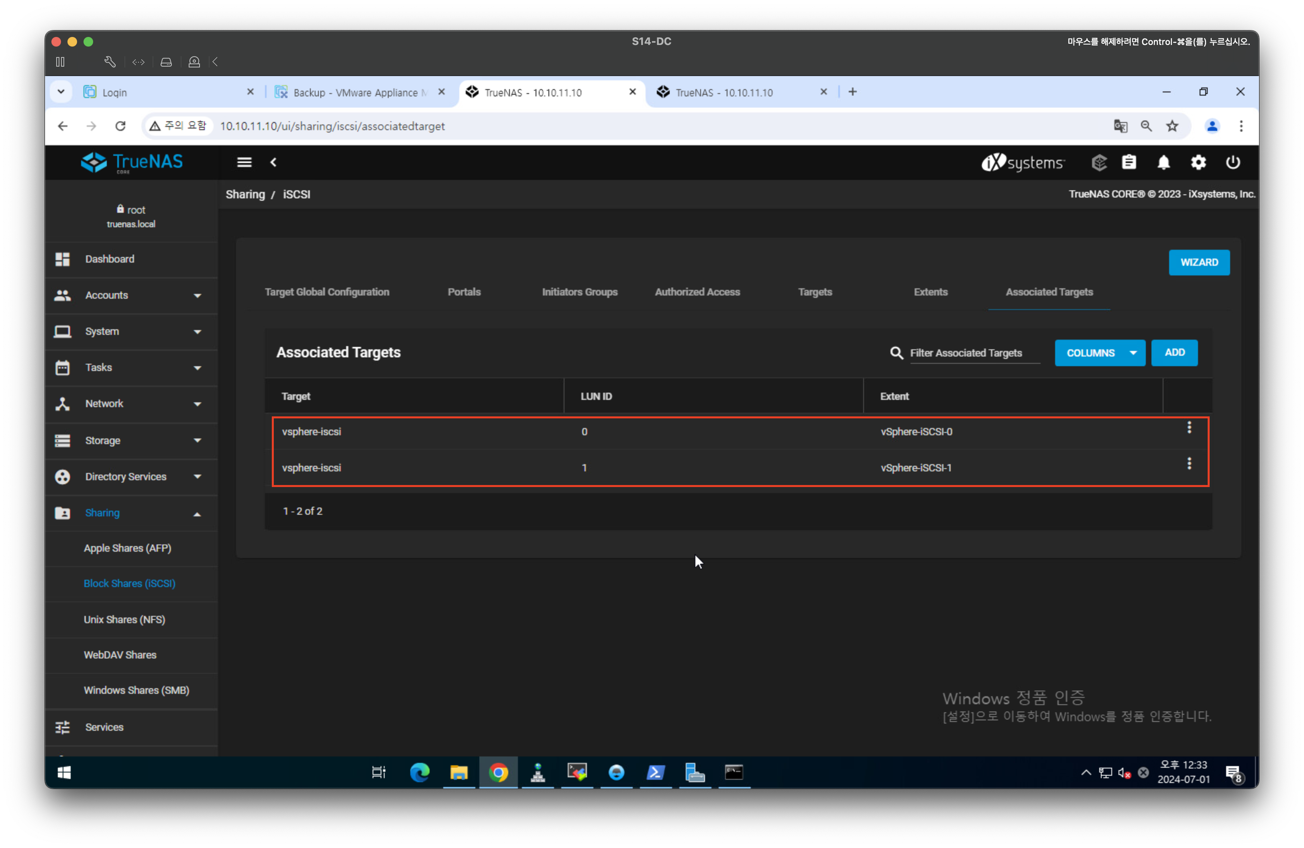This screenshot has width=1304, height=848.
Task: Click the back chevron beside the hamburger menu
Action: [x=273, y=162]
